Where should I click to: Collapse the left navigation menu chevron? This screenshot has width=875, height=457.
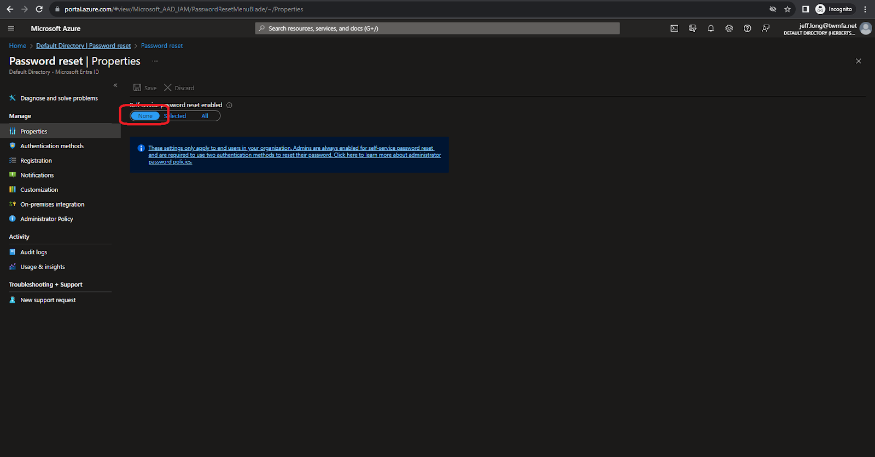pos(115,85)
